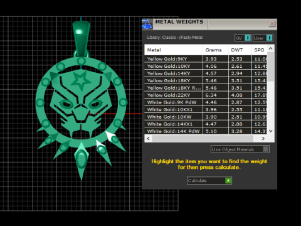Select the pendant bail in the viewport
Screen dimensions: 301x226
point(81,39)
